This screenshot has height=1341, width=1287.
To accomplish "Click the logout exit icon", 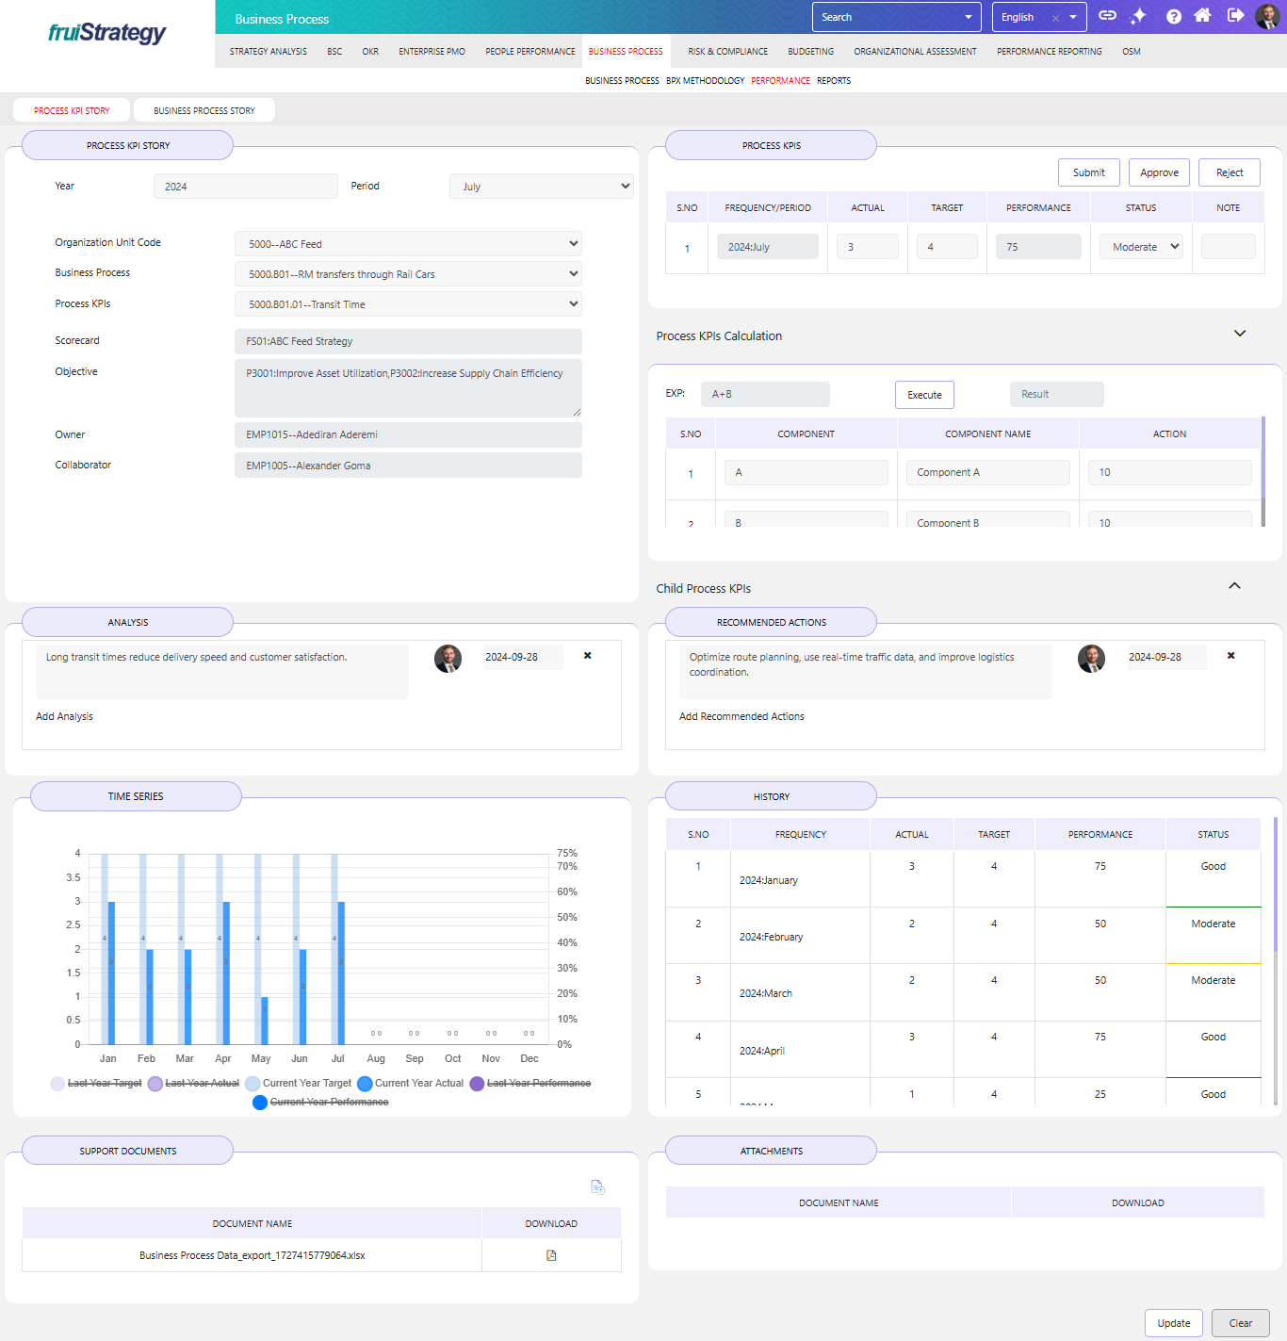I will click(x=1235, y=16).
